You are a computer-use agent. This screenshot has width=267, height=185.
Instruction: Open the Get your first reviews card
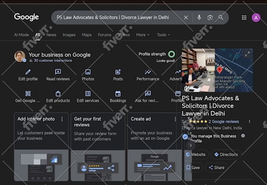(x=98, y=147)
